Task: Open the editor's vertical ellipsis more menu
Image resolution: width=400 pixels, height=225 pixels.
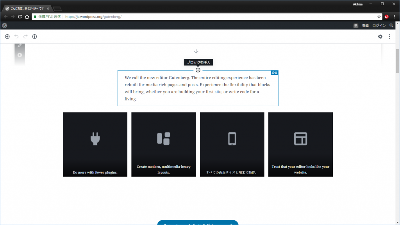Action: tap(389, 37)
